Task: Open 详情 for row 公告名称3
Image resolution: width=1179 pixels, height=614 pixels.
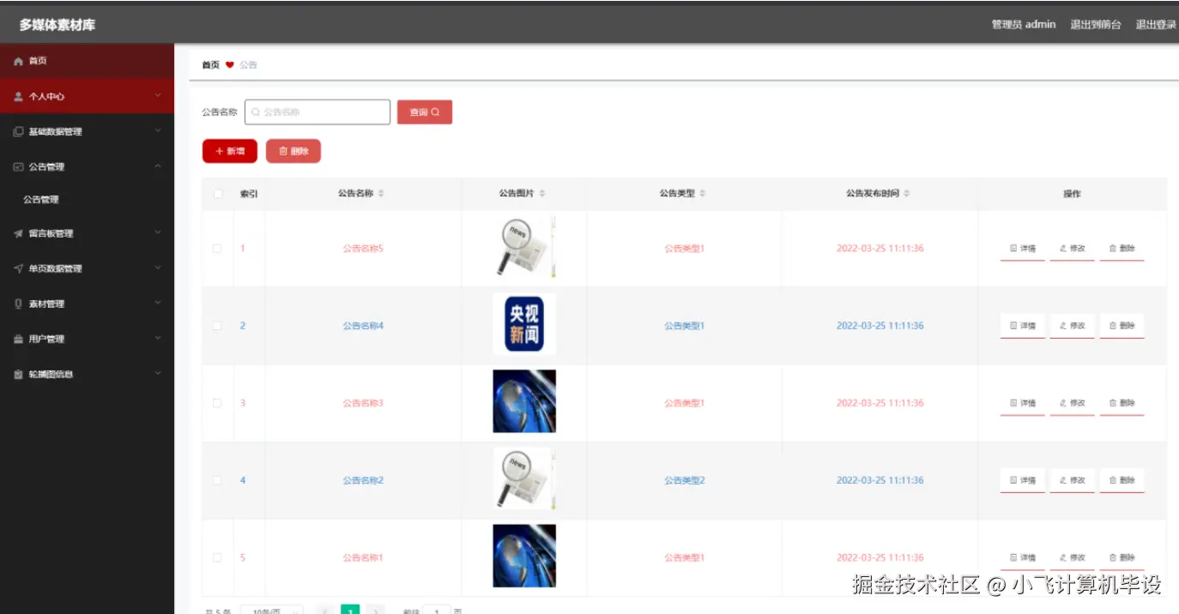Action: [x=1023, y=403]
